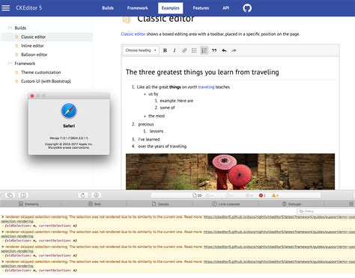Image resolution: width=355 pixels, height=278 pixels.
Task: Click the 'lessons' nested list item
Action: 157,132
